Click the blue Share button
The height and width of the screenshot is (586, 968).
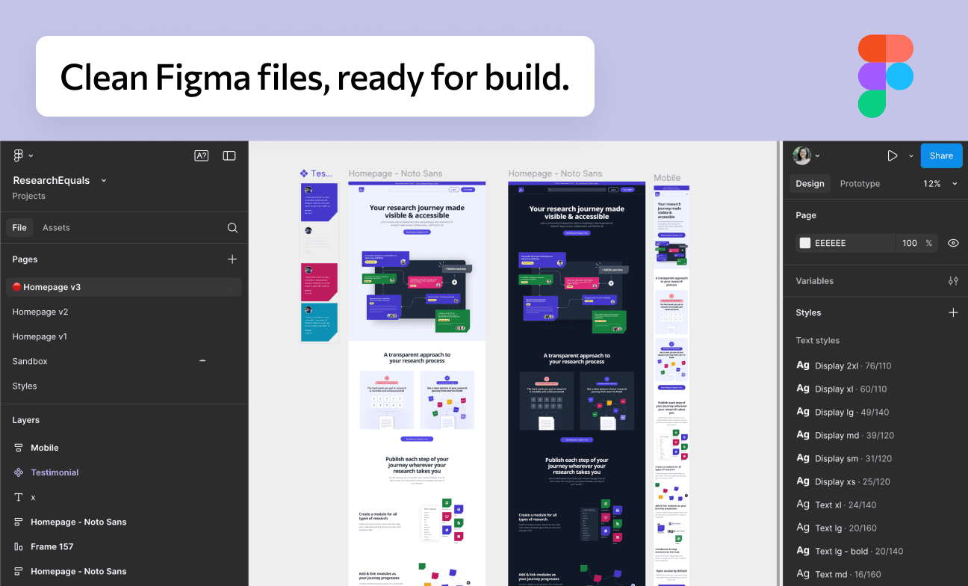(941, 155)
